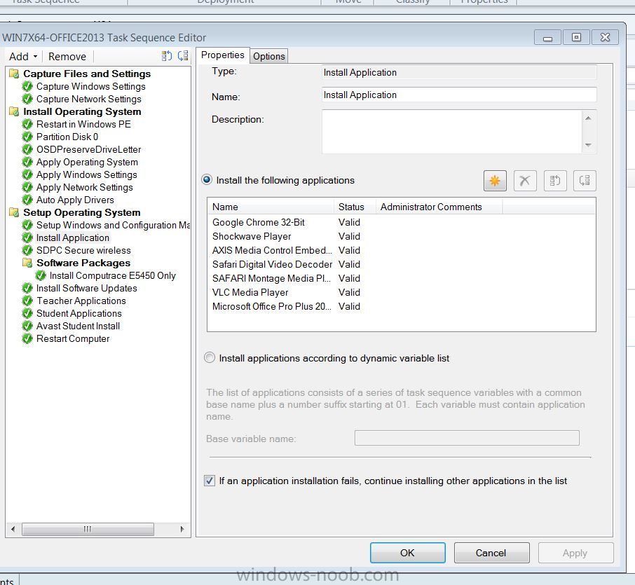Select Apply Operating System step

point(87,162)
